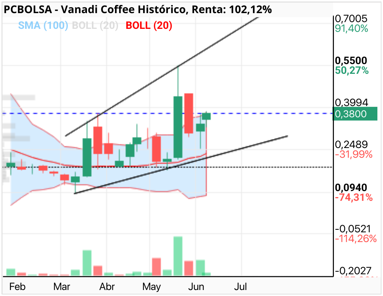This screenshot has width=383, height=296.
Task: Toggle the grey BOLL (20) legend
Action: tap(95, 25)
